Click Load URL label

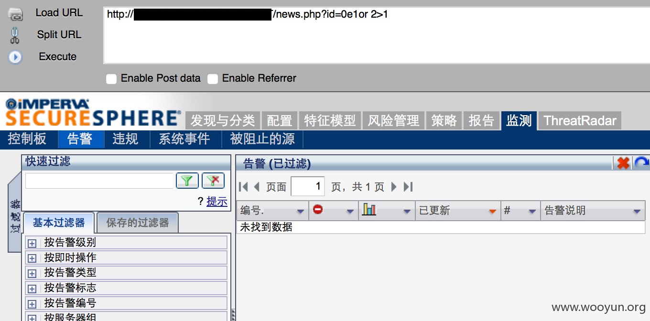pos(59,13)
